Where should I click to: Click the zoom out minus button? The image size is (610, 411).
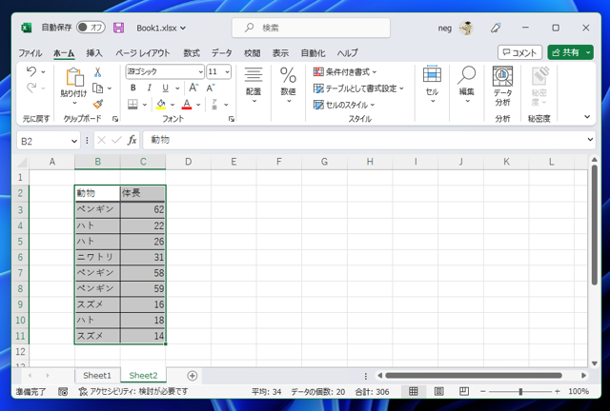pyautogui.click(x=483, y=392)
